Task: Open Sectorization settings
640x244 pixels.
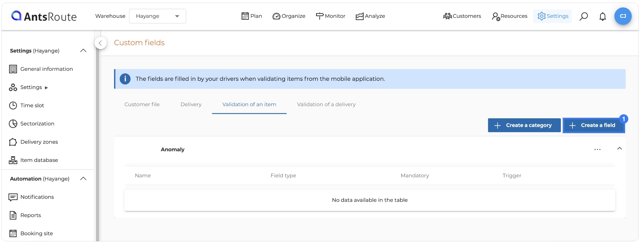Action: [37, 124]
